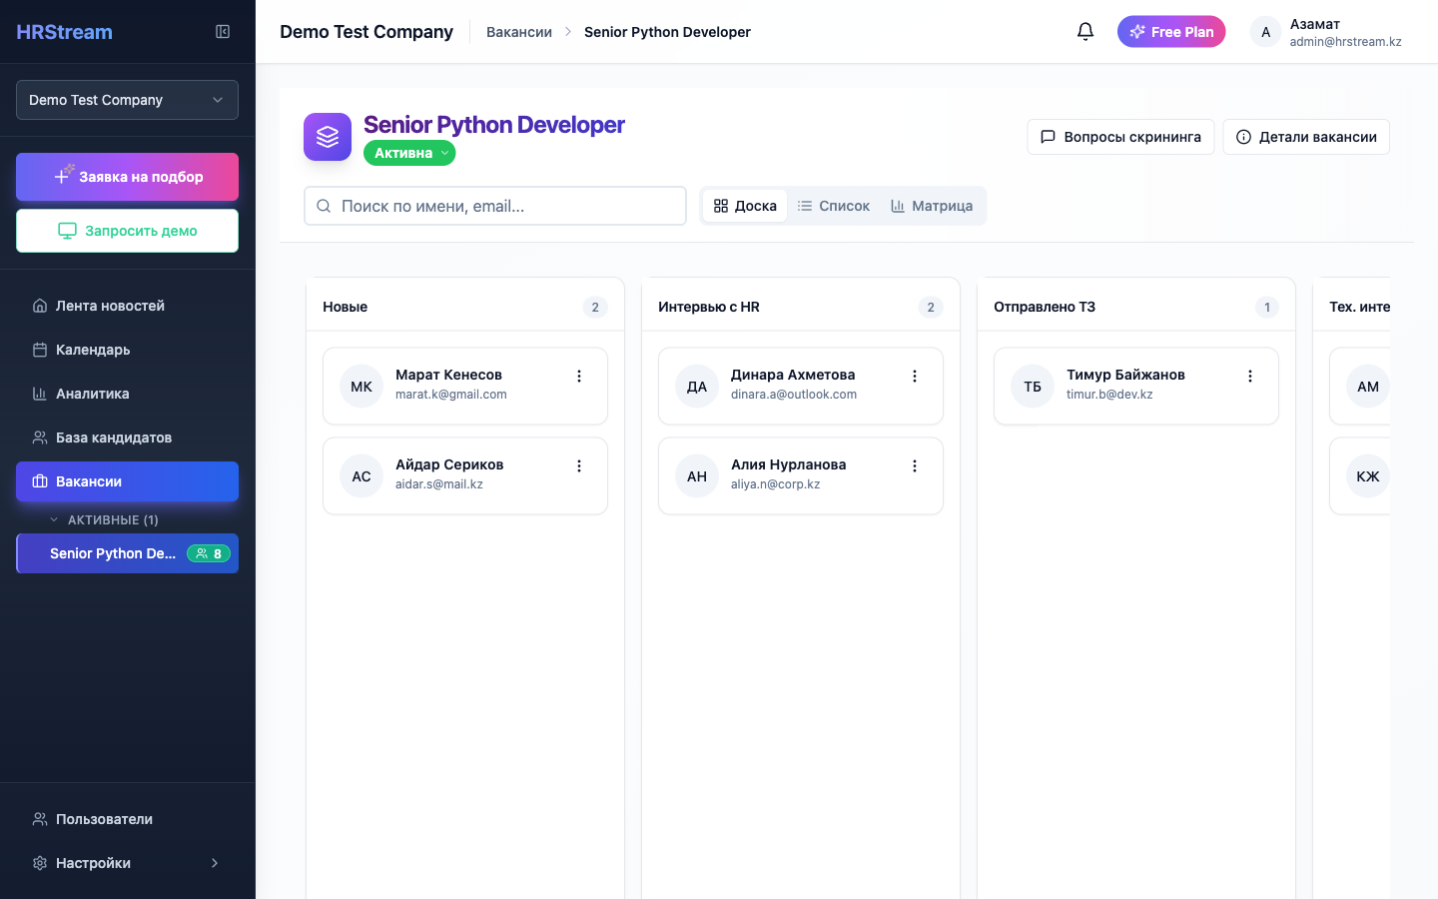Screen dimensions: 1438x899
Task: Open the Календарь calendar icon
Action: (39, 349)
